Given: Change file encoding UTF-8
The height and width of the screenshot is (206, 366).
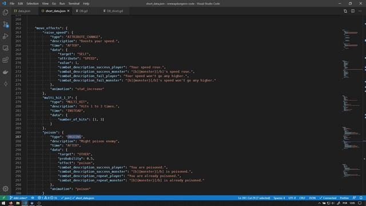Looking at the screenshot, I should click(292, 198).
